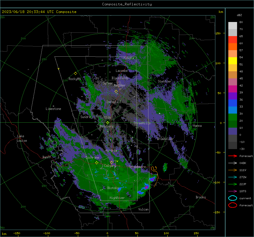Click the 2023/06/18 20:33:44 UTC timestamp
This screenshot has height=237, width=254.
[x=39, y=12]
